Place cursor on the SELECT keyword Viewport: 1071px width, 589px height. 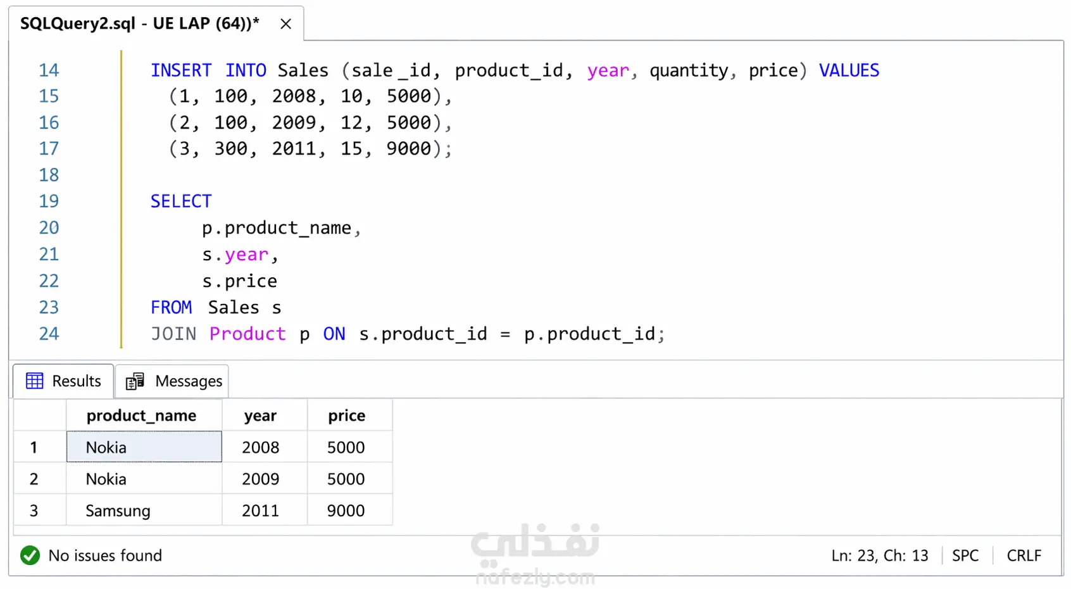pos(181,201)
